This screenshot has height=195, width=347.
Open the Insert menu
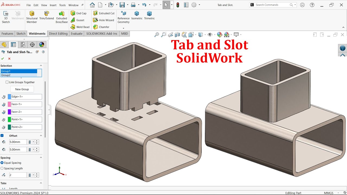point(53,5)
